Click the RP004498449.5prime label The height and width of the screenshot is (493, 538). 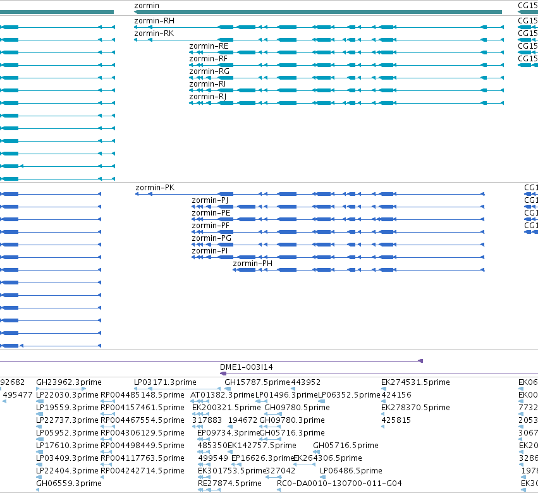pos(142,446)
